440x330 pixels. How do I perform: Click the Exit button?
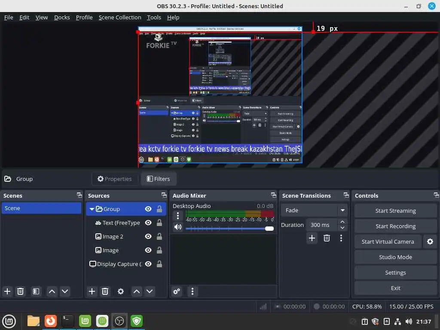click(395, 288)
